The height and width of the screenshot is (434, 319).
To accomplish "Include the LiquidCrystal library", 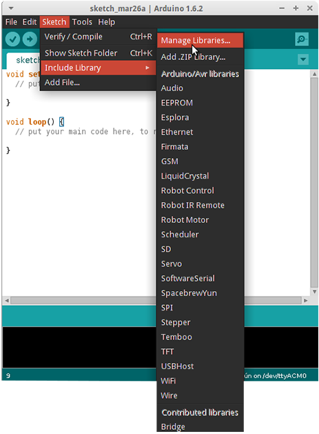I will [x=200, y=176].
